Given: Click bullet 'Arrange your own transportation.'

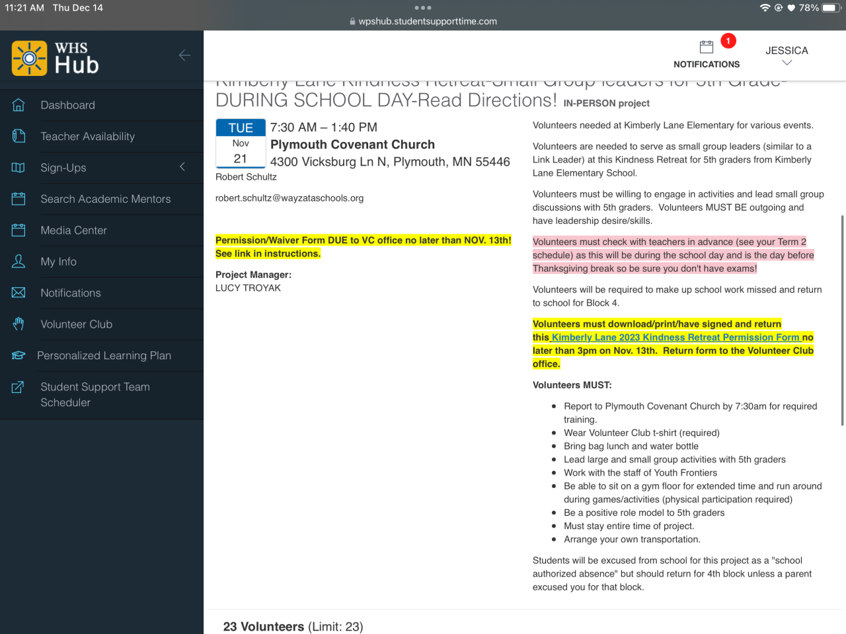Looking at the screenshot, I should [x=632, y=540].
